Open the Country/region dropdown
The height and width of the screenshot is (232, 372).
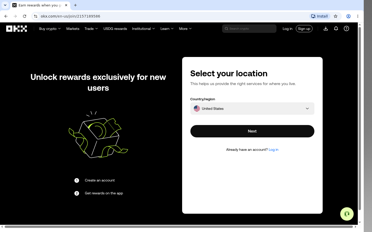pos(252,109)
